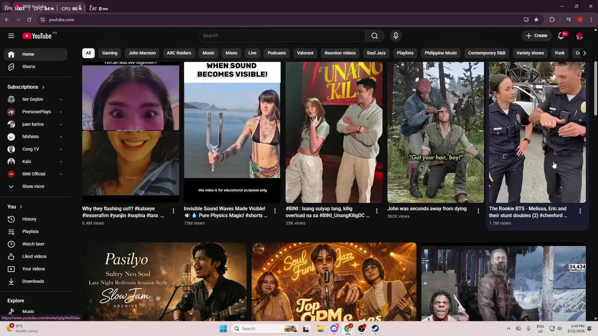The width and height of the screenshot is (598, 336).
Task: Open the YouTube hamburger guide menu
Action: [x=11, y=35]
